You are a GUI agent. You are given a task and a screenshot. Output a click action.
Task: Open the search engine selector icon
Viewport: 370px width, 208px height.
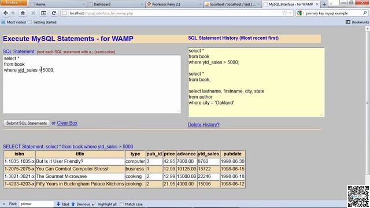299,13
